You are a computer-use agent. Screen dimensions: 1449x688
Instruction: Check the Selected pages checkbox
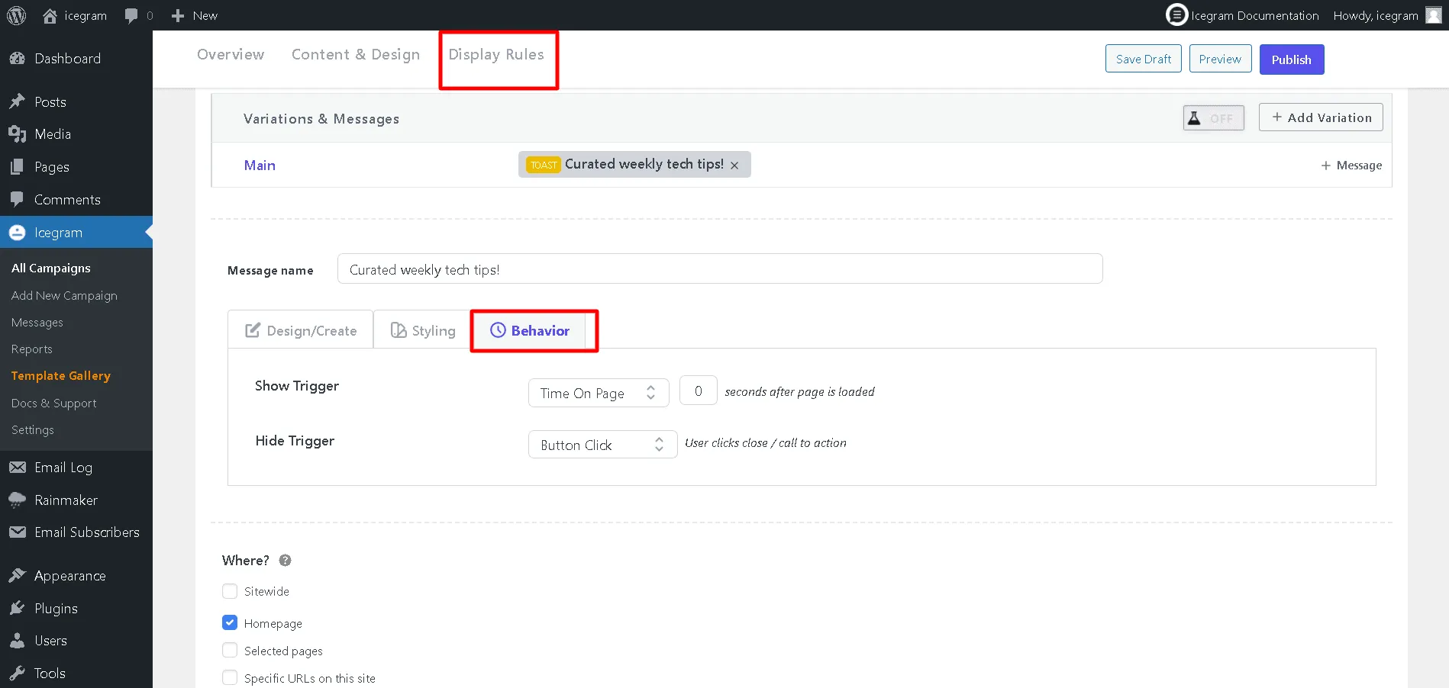(230, 650)
